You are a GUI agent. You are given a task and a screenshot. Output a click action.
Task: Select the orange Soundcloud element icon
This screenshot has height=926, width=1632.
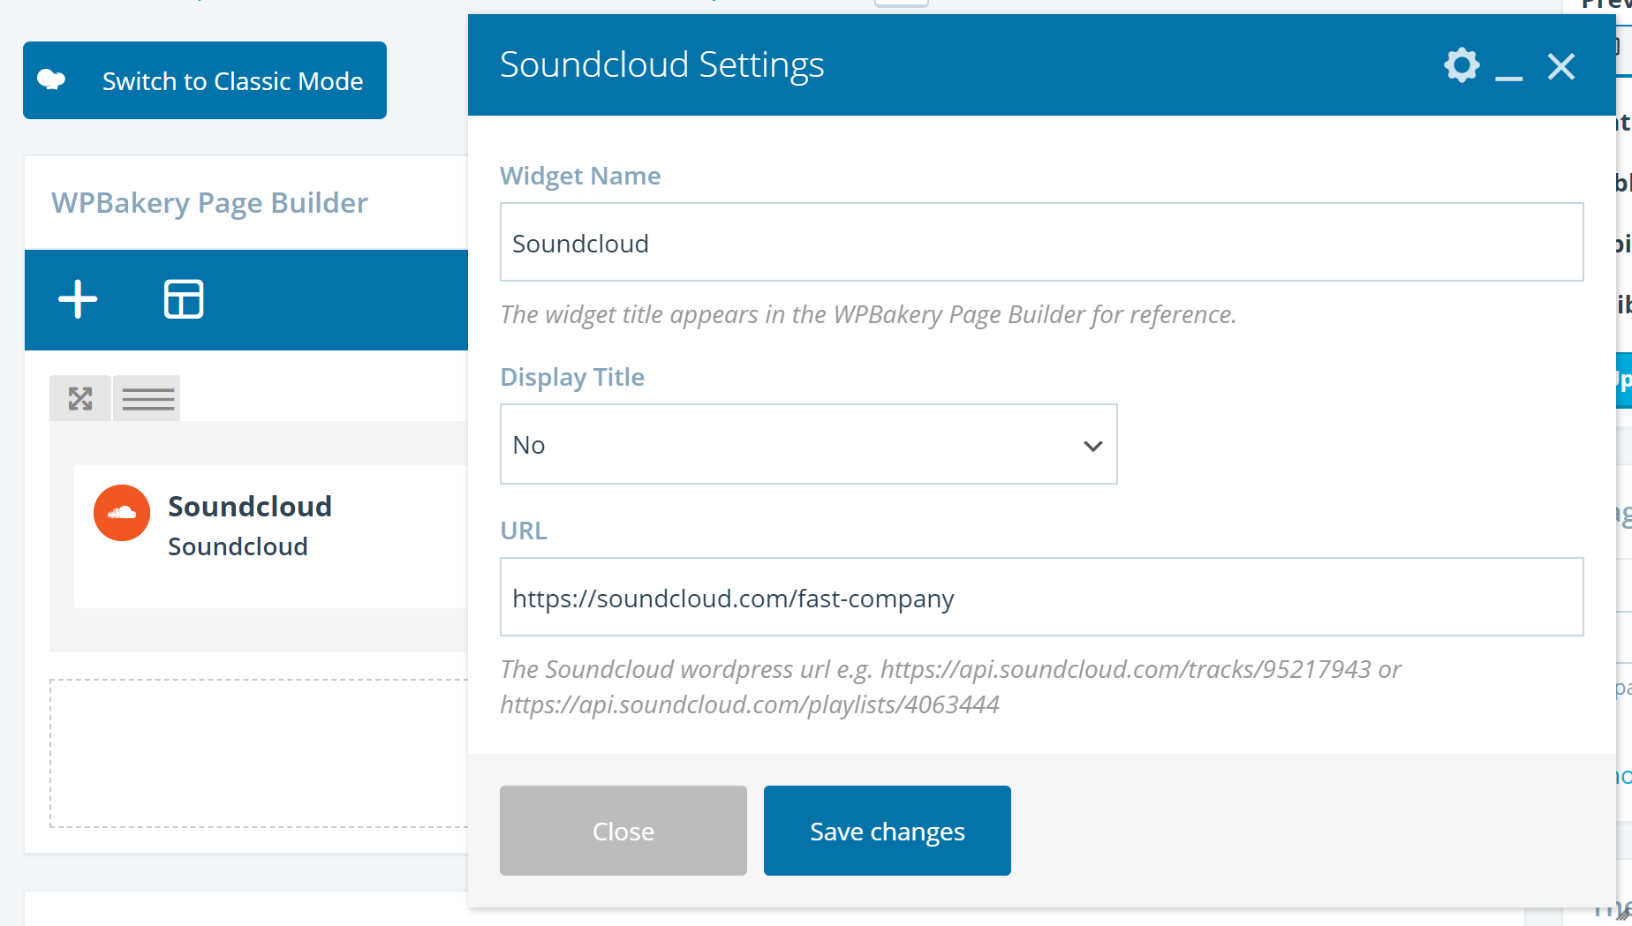point(122,513)
